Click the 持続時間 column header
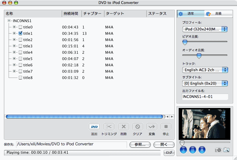237x160 pixels. [72, 14]
